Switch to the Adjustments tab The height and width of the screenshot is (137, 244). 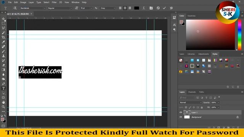click(204, 54)
